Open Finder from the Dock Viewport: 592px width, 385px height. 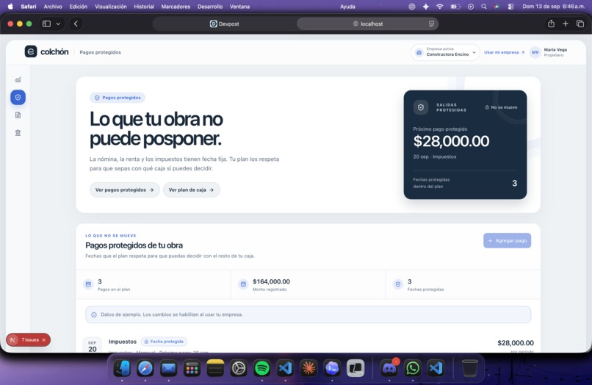[x=122, y=368]
